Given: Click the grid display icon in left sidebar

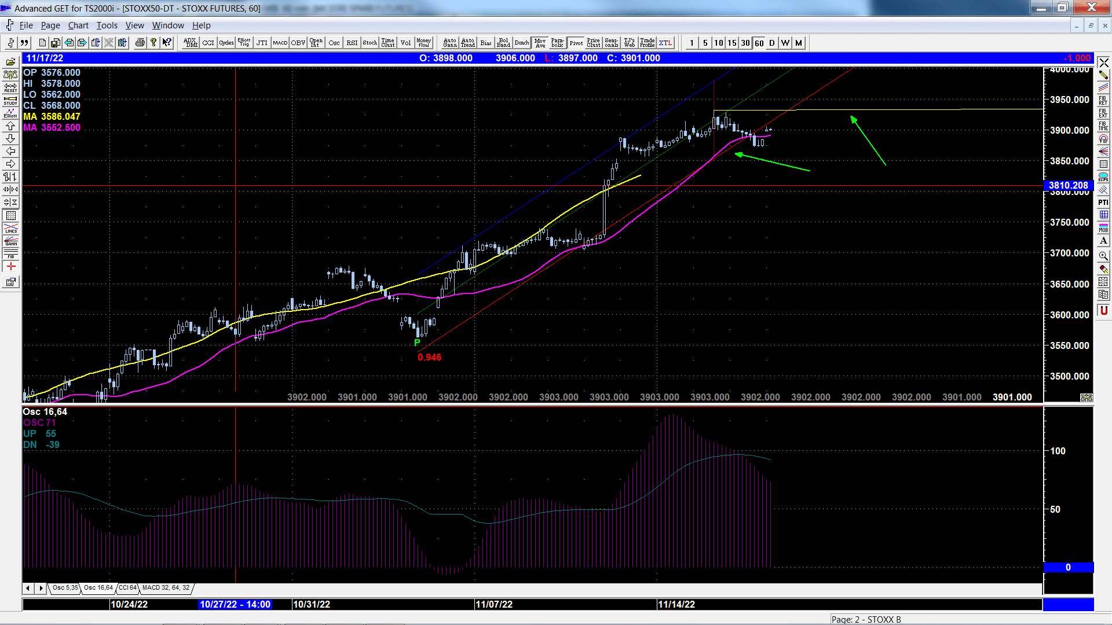Looking at the screenshot, I should pos(10,215).
